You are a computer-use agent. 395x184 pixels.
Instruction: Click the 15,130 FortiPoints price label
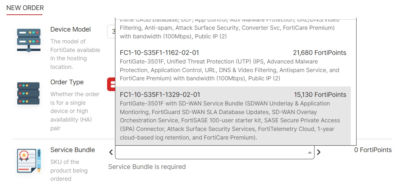pos(320,95)
